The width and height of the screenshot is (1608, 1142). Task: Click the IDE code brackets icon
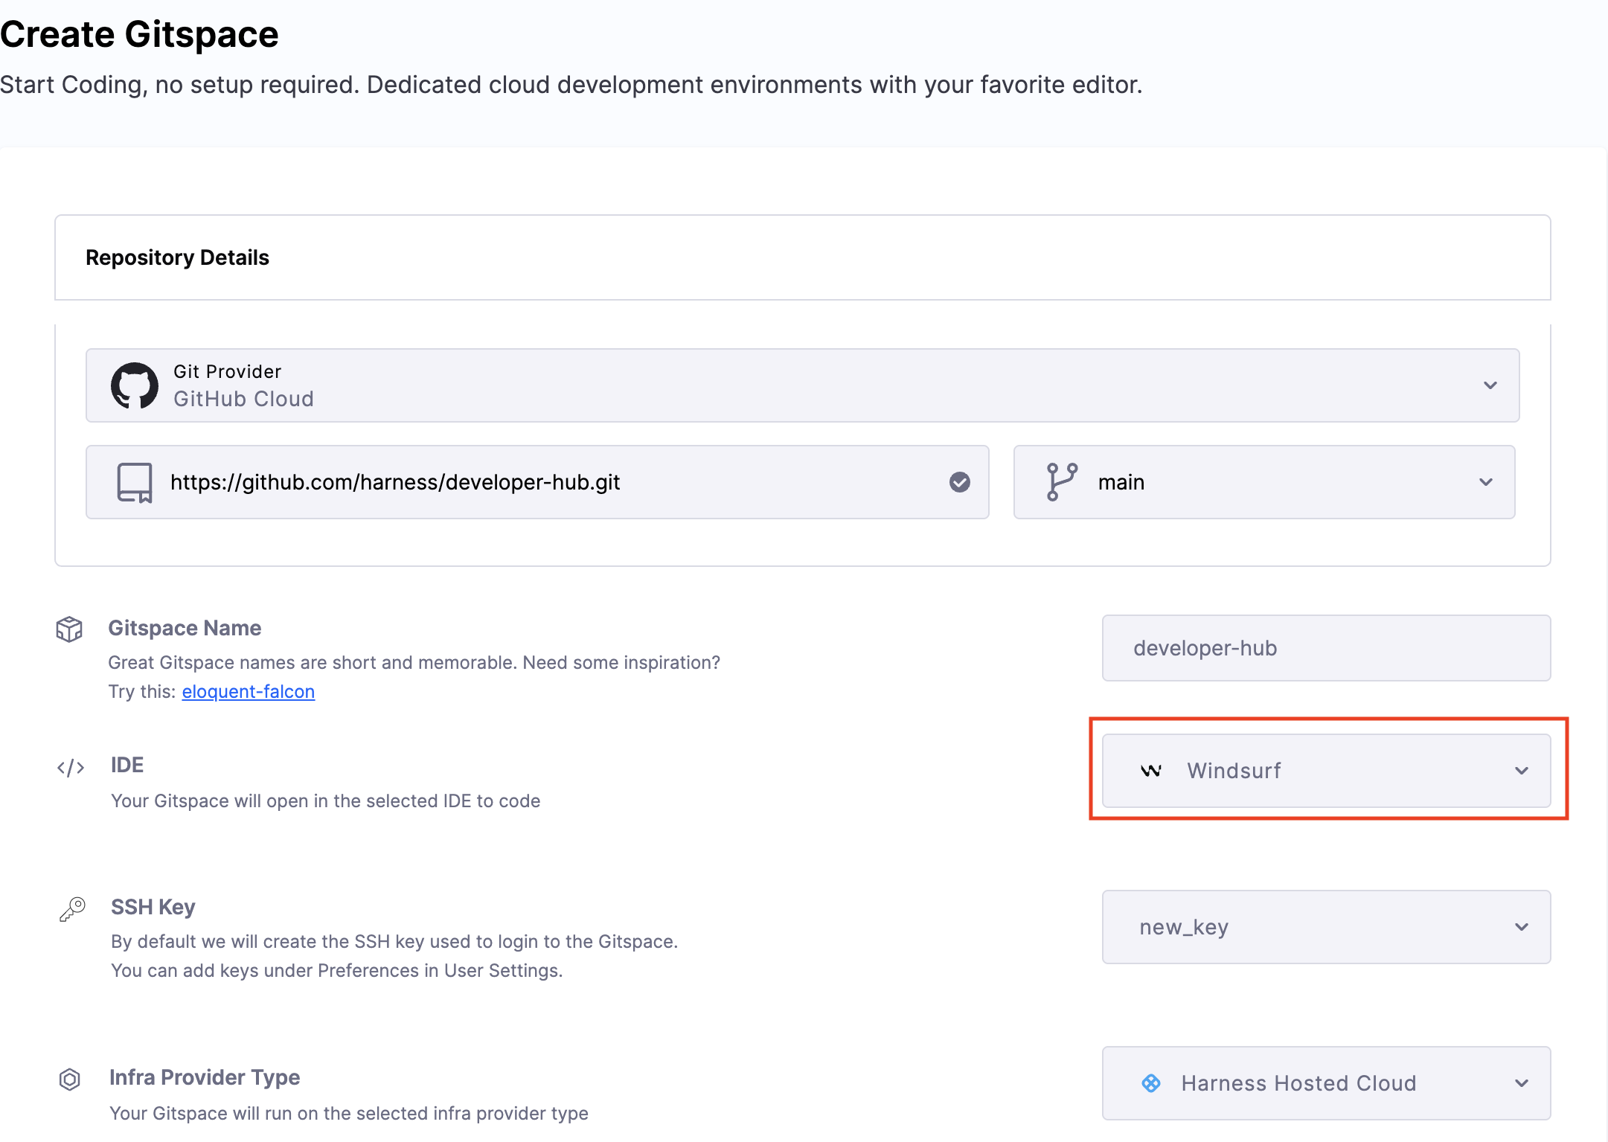point(71,767)
